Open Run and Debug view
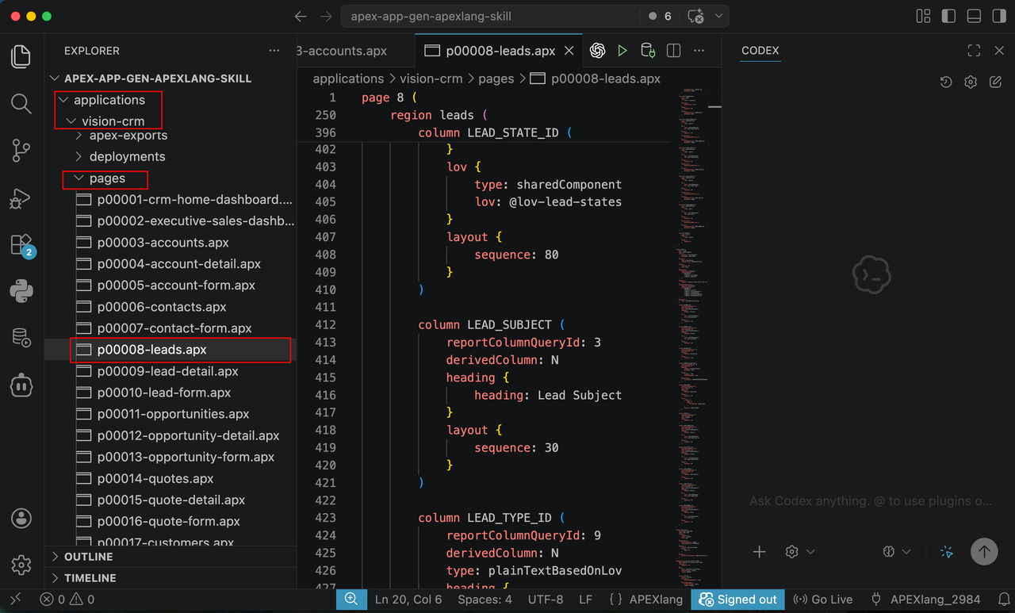Screen dimensions: 1015x613 (21, 197)
